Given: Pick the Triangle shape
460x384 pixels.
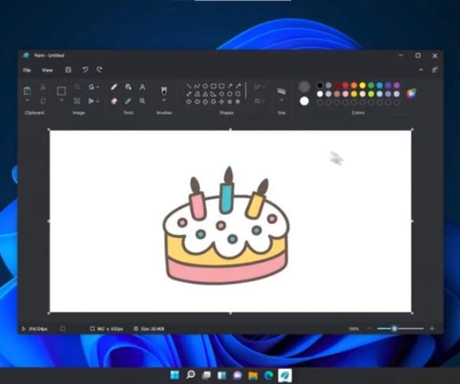Looking at the screenshot, I should 205,94.
